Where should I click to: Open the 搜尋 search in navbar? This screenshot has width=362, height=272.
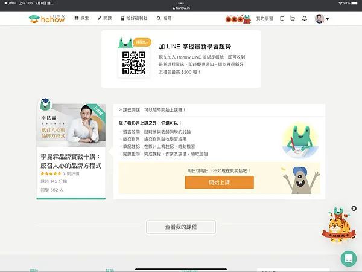[x=164, y=18]
